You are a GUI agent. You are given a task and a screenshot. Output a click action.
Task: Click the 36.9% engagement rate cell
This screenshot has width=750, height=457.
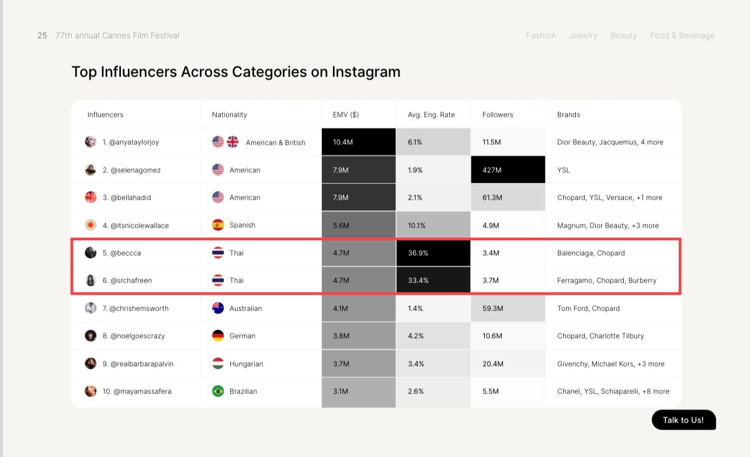pyautogui.click(x=433, y=253)
